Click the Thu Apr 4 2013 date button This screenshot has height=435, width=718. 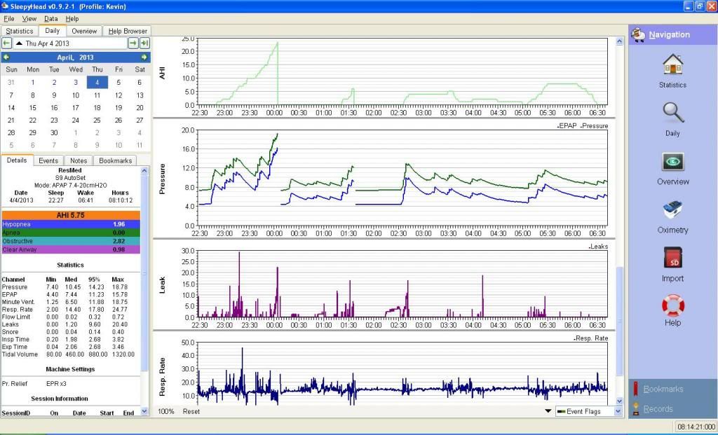(x=70, y=43)
